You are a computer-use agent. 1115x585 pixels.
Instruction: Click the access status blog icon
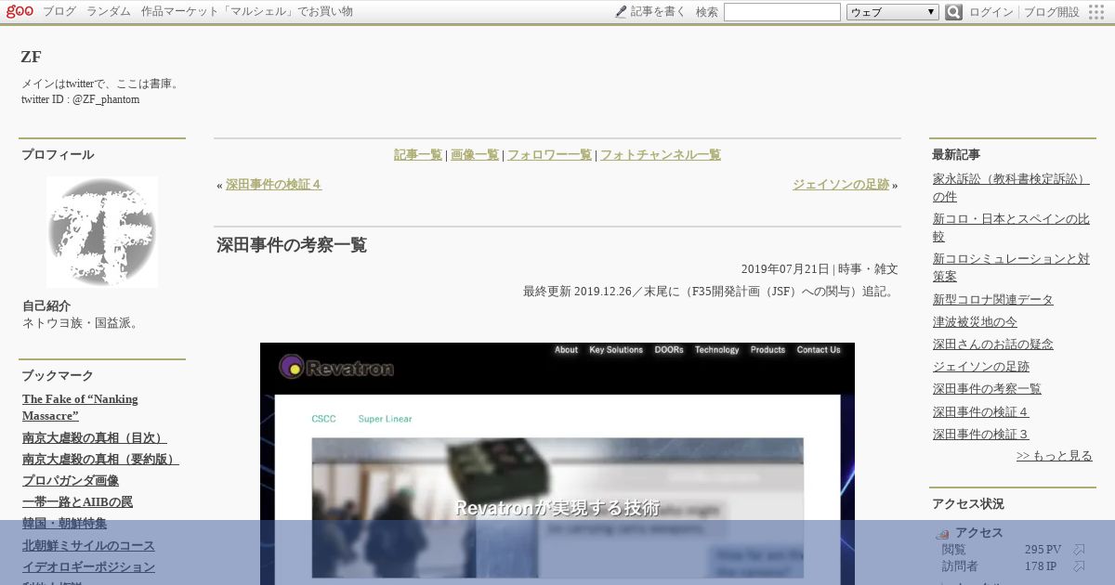click(942, 533)
